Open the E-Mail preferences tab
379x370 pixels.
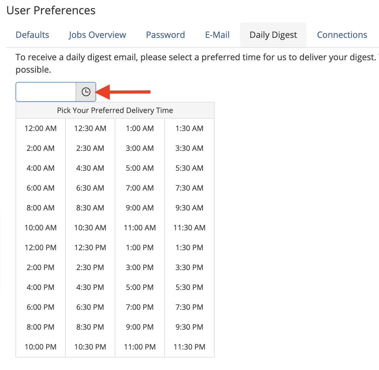[x=217, y=35]
